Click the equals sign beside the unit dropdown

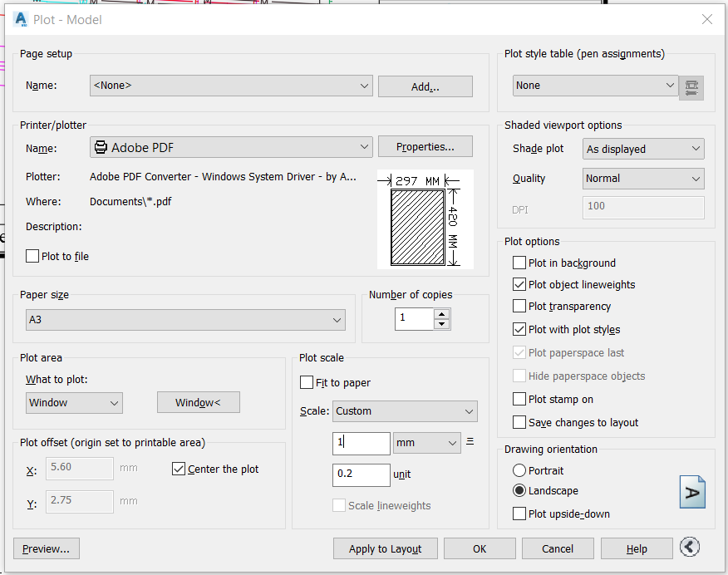click(470, 441)
